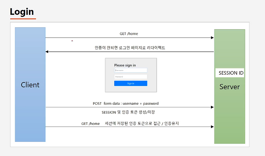Screen dimensions: 265x156
Task: Click the '인증이 안되면 로그인 페이지로 리다이렉트' text
Action: click(130, 47)
